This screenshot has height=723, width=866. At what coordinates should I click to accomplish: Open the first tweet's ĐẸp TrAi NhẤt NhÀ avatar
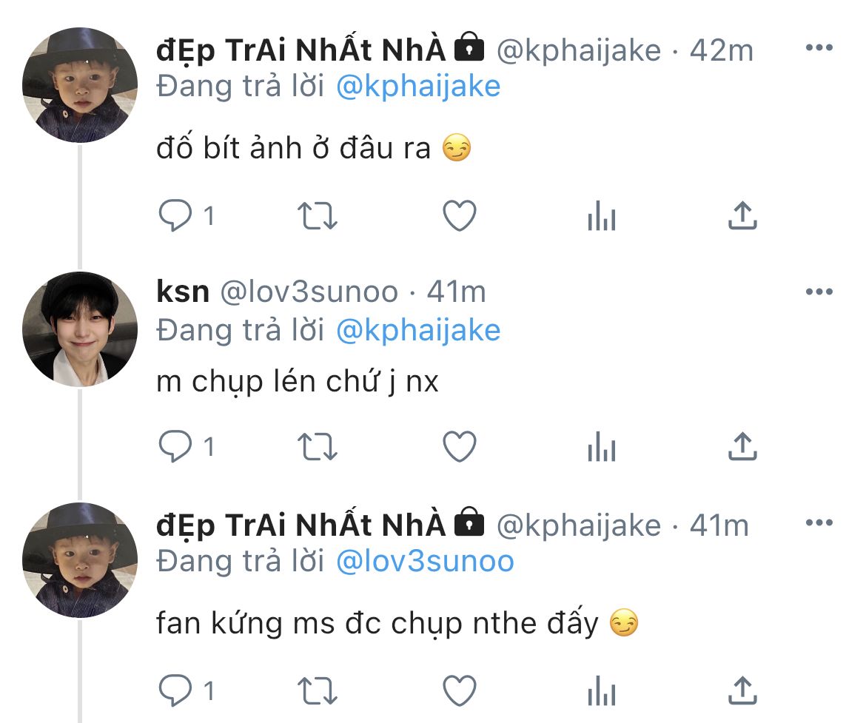pyautogui.click(x=80, y=85)
